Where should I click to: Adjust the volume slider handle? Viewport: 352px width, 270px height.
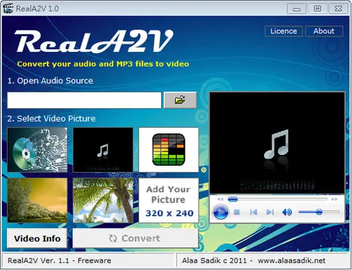[x=319, y=212]
